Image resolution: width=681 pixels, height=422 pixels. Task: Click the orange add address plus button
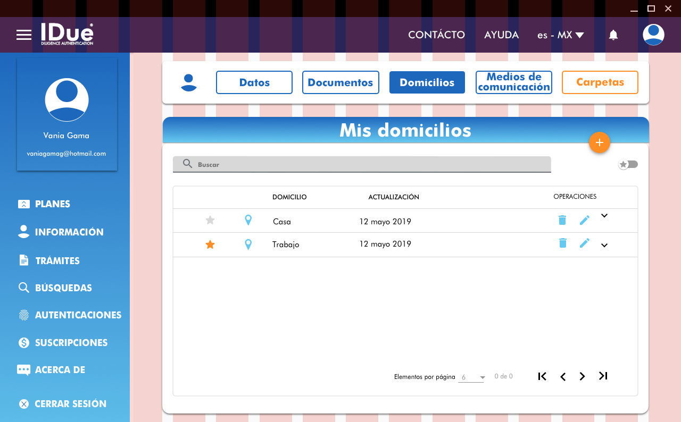click(x=599, y=142)
